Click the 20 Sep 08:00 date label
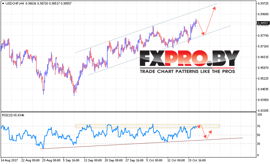This screenshot has height=164, width=270. [114, 160]
